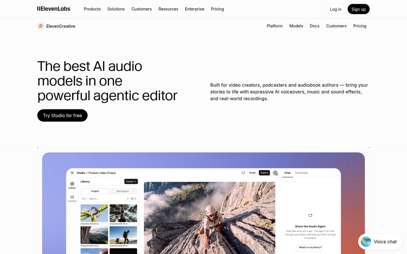The height and width of the screenshot is (254, 407).
Task: Select the mountain valley cliff thumbnail
Action: [x=94, y=235]
